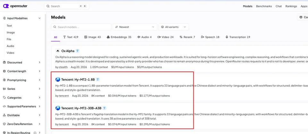Open Chat in top navigation
Viewport: 308px width, 134px height.
(x=278, y=6)
